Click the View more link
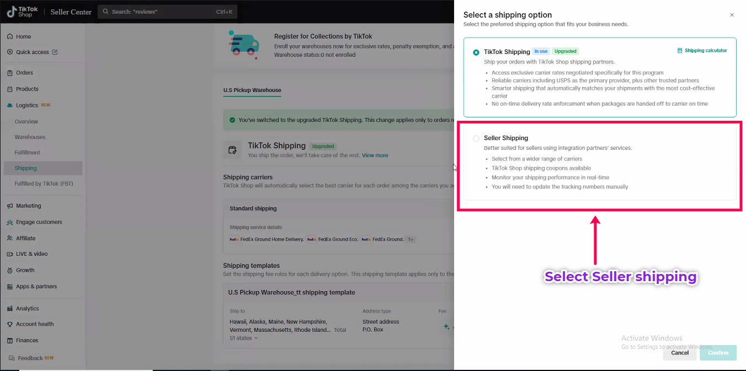This screenshot has height=371, width=746. point(375,155)
